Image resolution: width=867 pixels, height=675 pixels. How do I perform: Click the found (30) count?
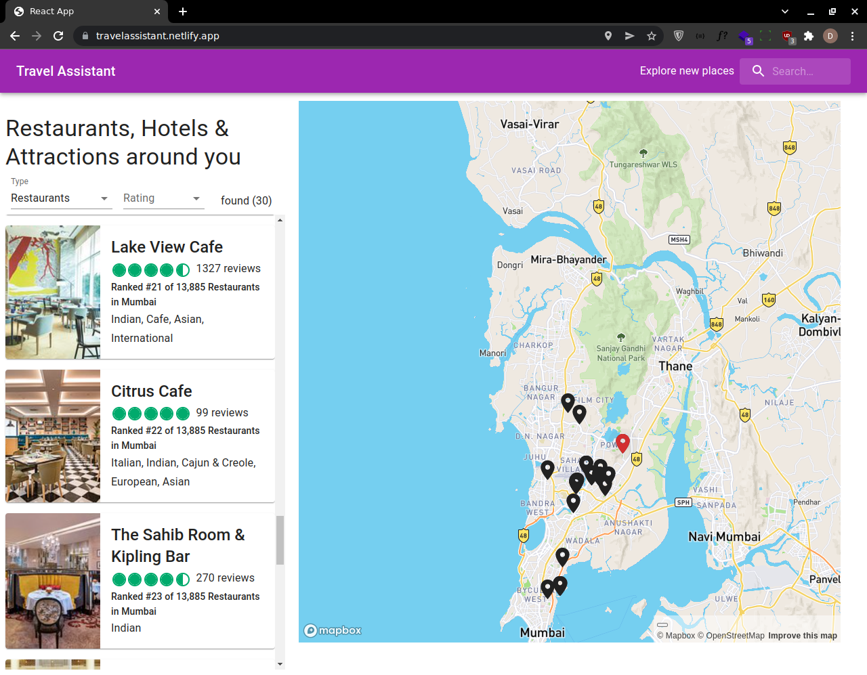point(246,200)
